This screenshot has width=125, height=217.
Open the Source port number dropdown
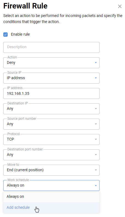click(x=51, y=124)
